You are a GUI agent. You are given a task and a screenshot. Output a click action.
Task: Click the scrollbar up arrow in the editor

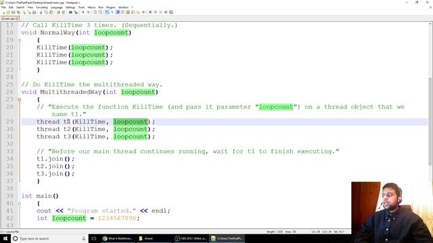coord(430,24)
